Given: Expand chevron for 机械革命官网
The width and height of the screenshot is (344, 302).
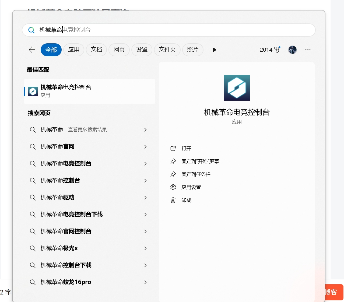Looking at the screenshot, I should tap(145, 147).
